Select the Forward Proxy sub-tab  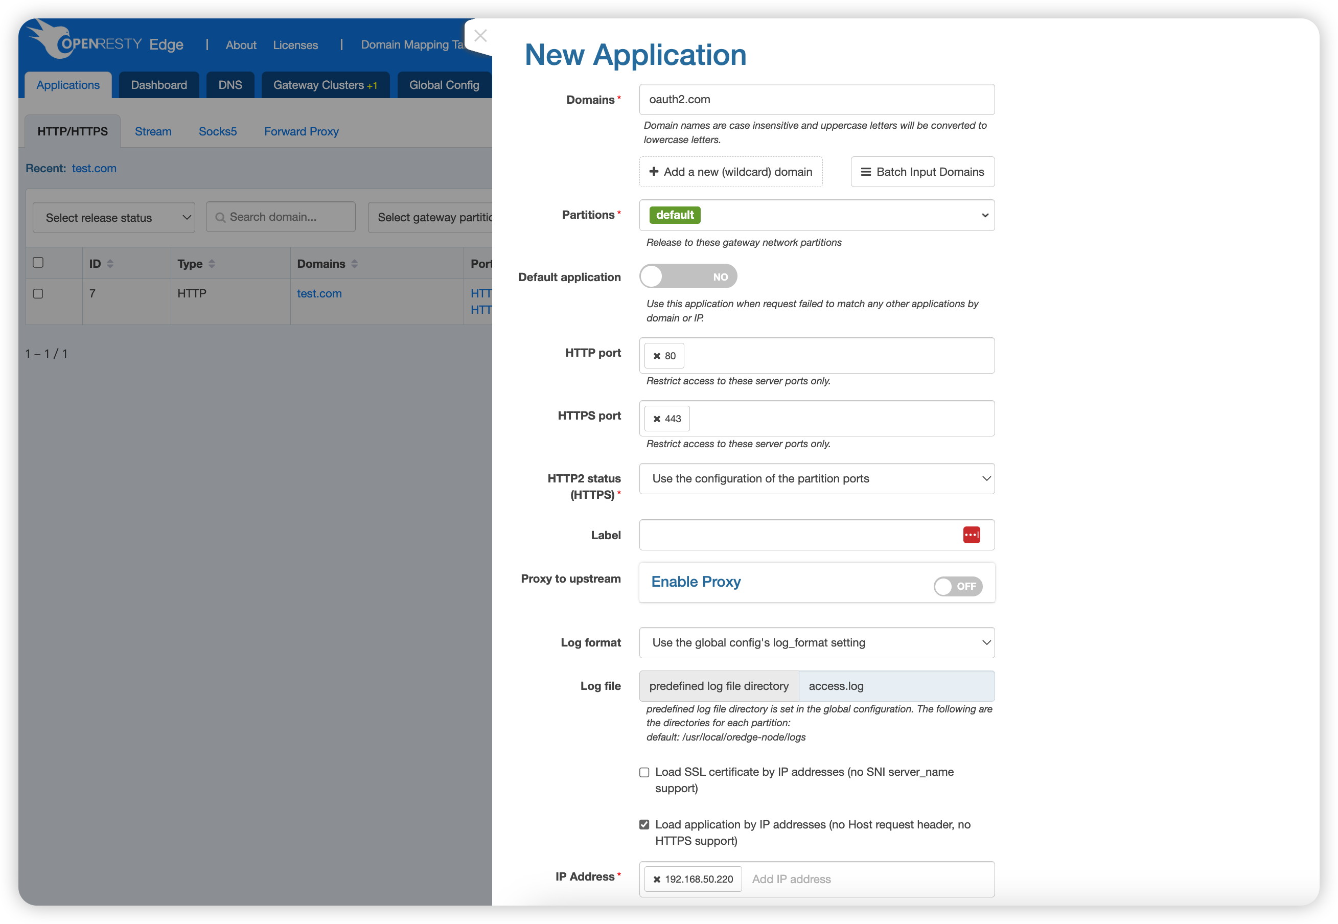pyautogui.click(x=301, y=131)
